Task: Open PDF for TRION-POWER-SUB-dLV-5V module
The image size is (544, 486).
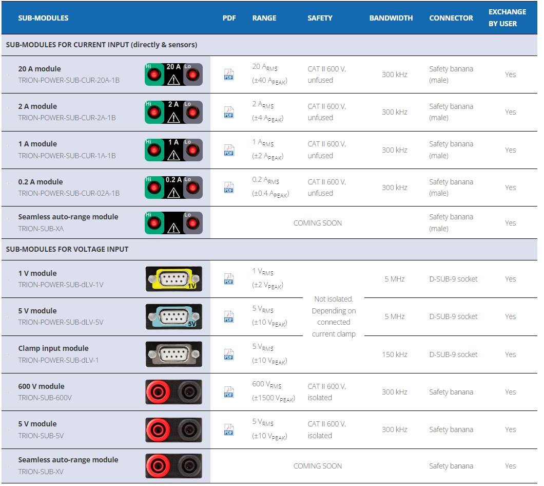Action: [x=229, y=316]
